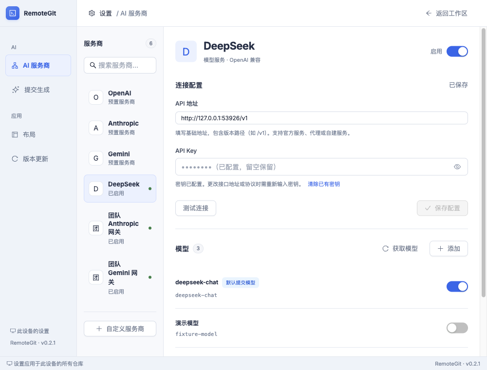Image resolution: width=487 pixels, height=370 pixels.
Task: Toggle the DeepSeek 启用 switch off
Action: click(457, 52)
